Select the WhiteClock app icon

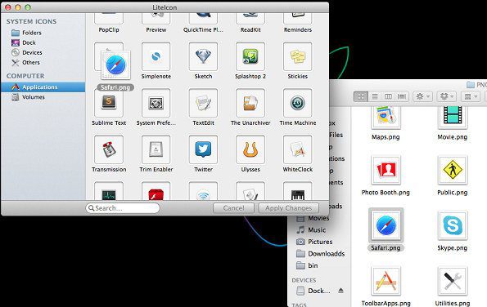[298, 149]
